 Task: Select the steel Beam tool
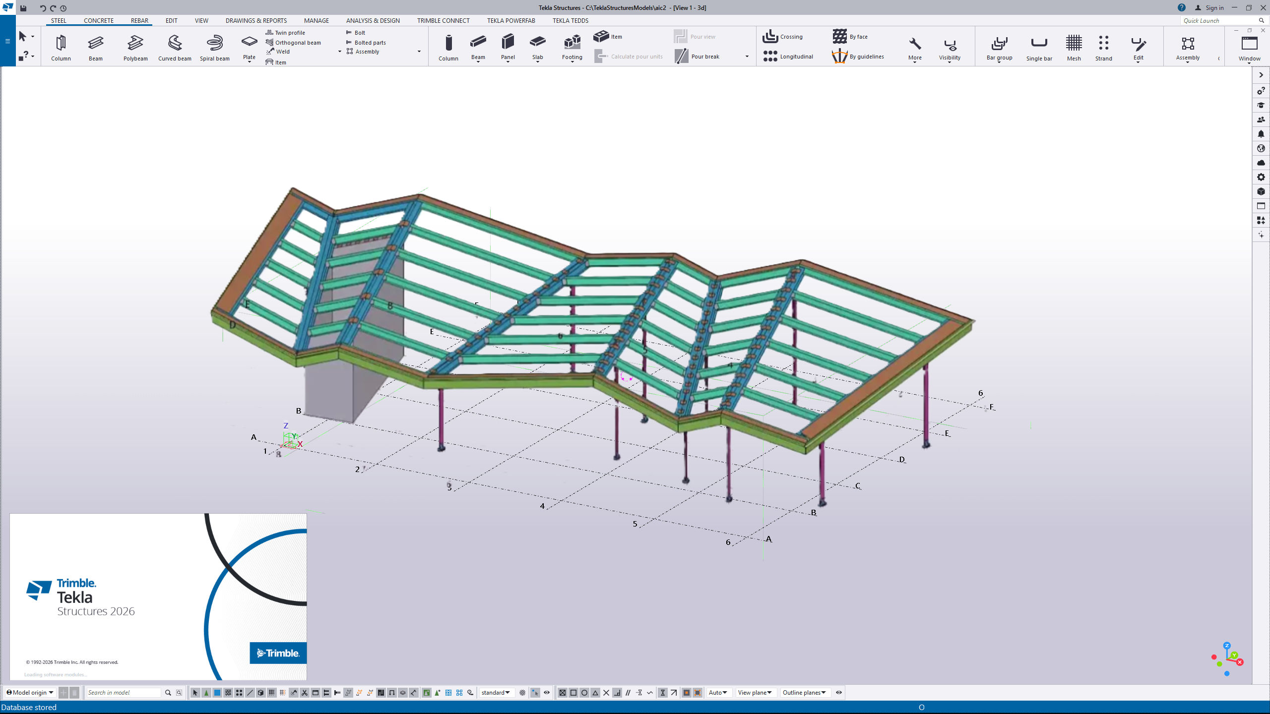tap(95, 48)
